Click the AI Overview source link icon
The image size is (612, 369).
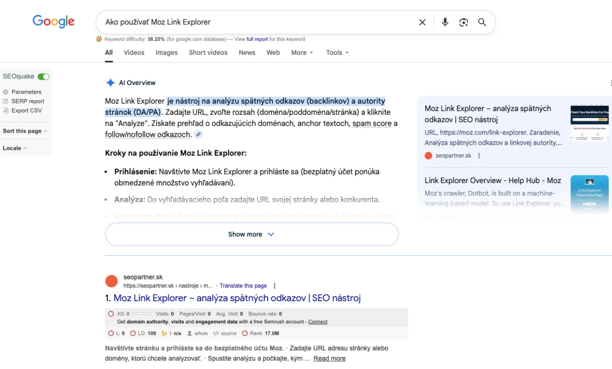point(198,135)
